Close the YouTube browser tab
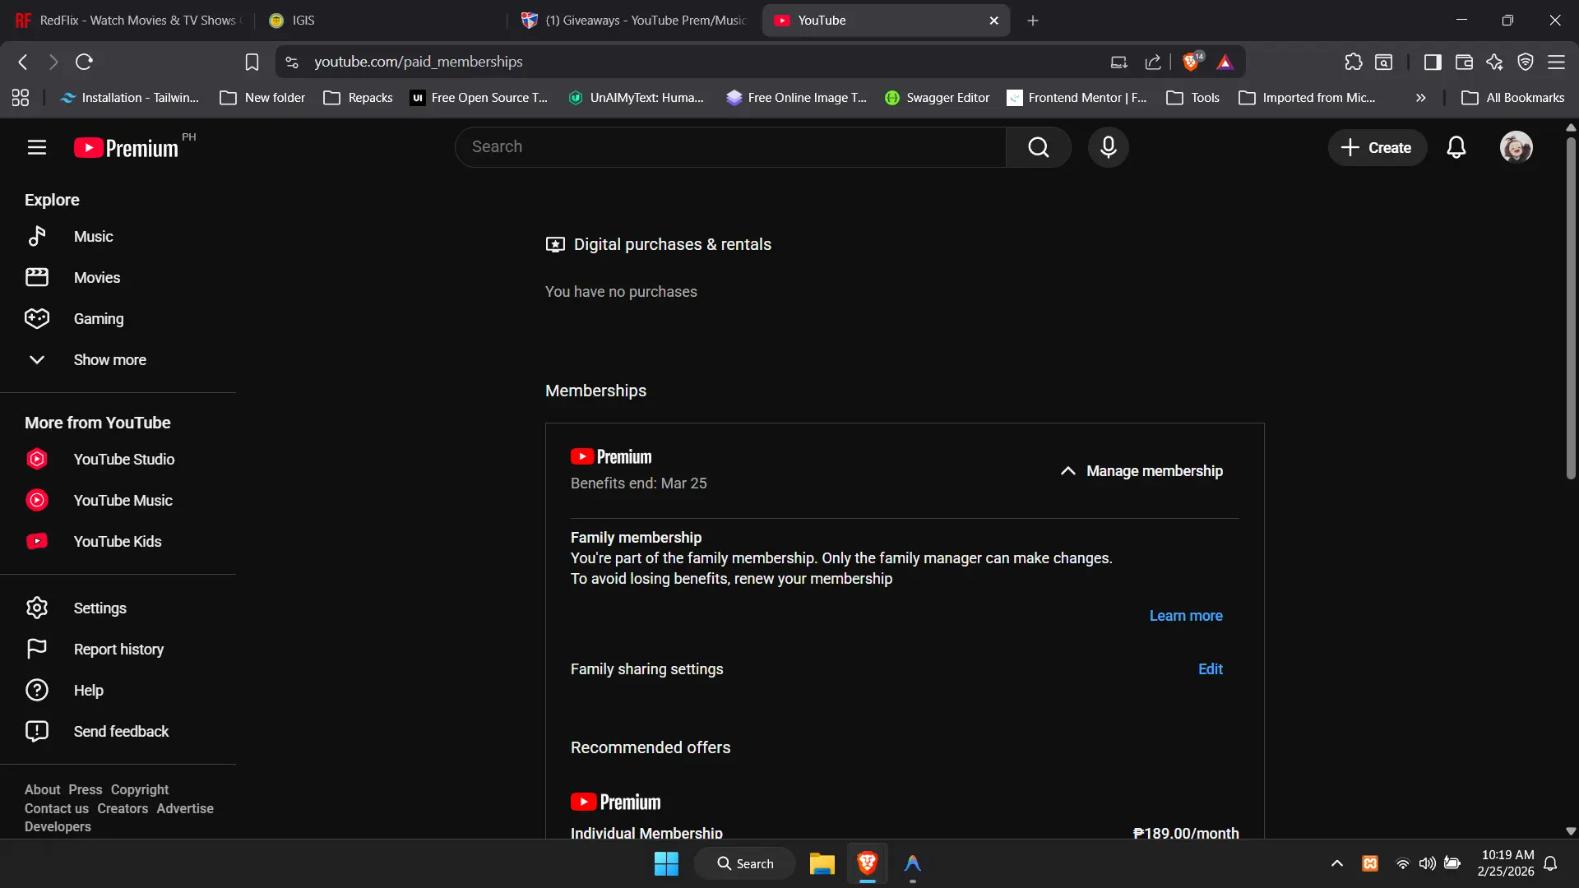1579x888 pixels. [x=994, y=21]
